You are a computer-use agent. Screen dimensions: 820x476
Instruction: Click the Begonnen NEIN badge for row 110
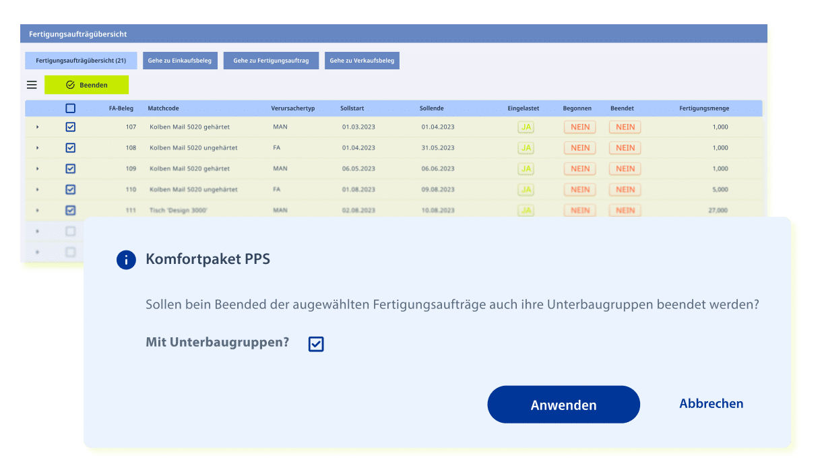580,189
